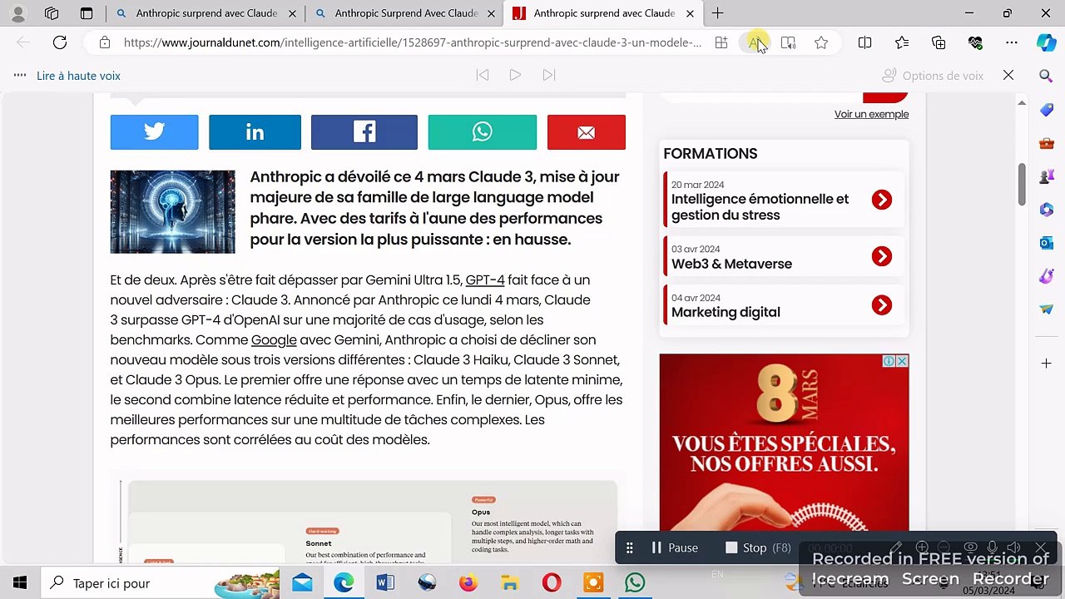The height and width of the screenshot is (599, 1065).
Task: Select the Journal du Net article tab
Action: pos(603,13)
